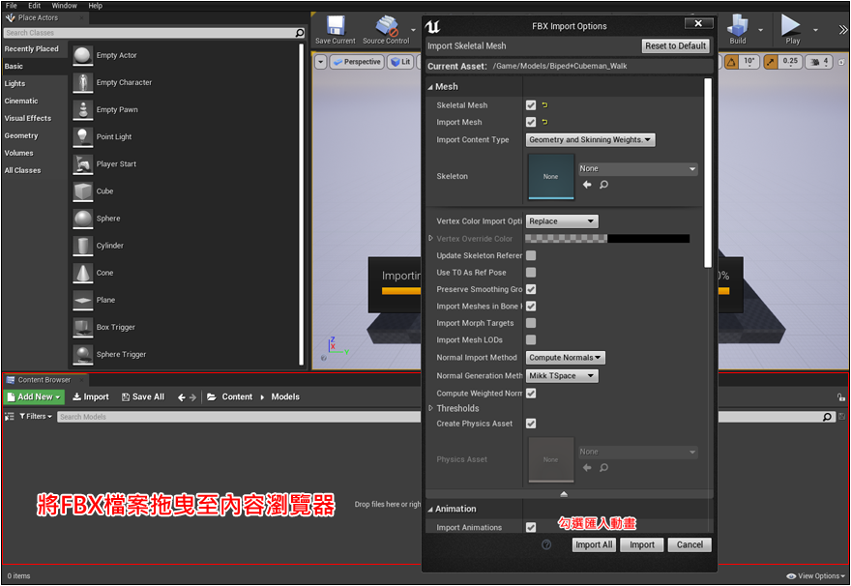Use selected asset arrow for Skeleton
Image resolution: width=851 pixels, height=586 pixels.
point(587,185)
